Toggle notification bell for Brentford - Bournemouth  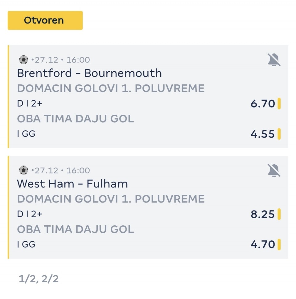tap(274, 60)
